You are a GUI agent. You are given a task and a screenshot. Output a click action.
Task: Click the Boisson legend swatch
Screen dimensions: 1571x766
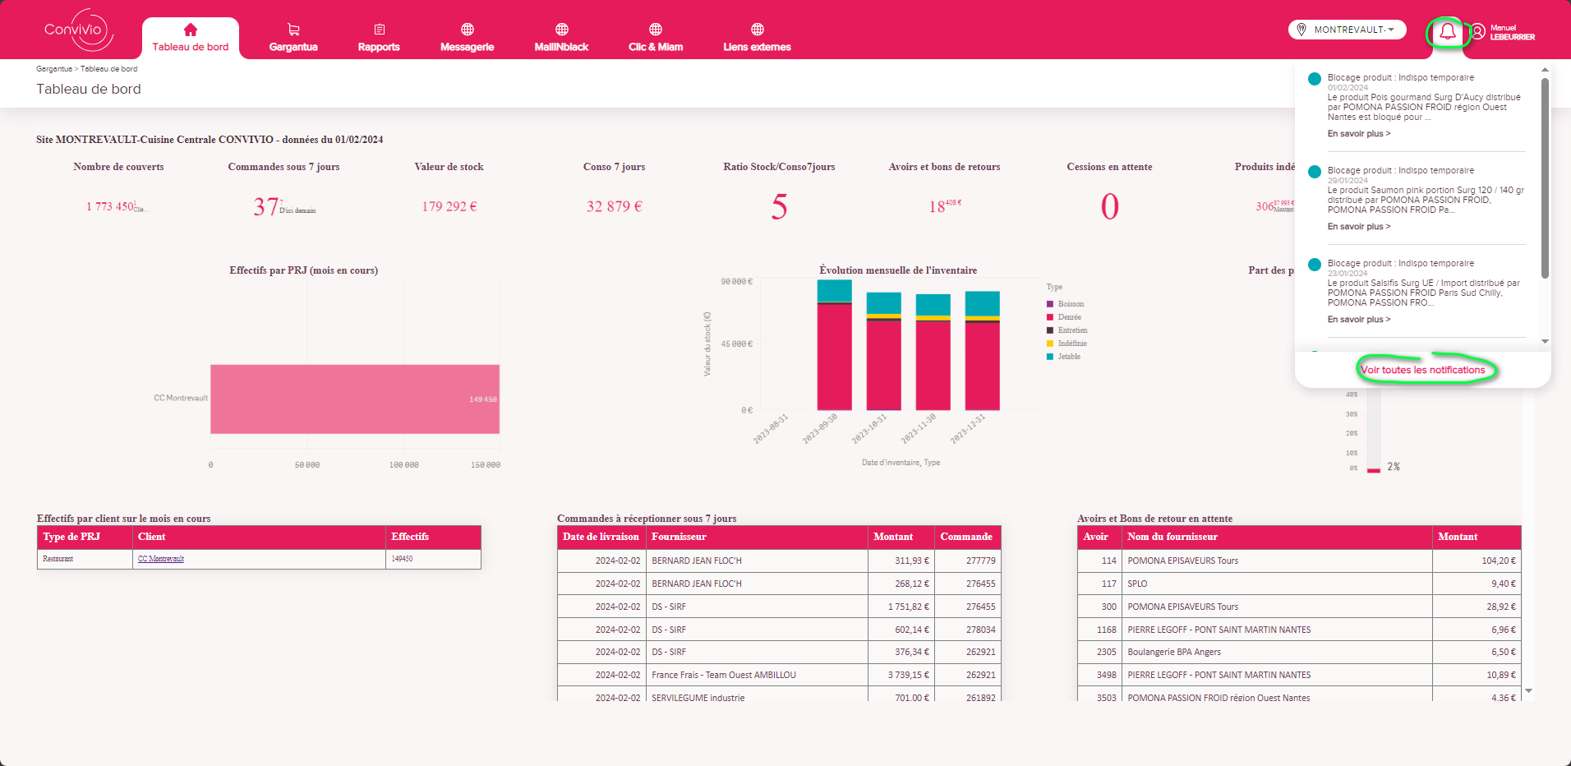(1050, 304)
